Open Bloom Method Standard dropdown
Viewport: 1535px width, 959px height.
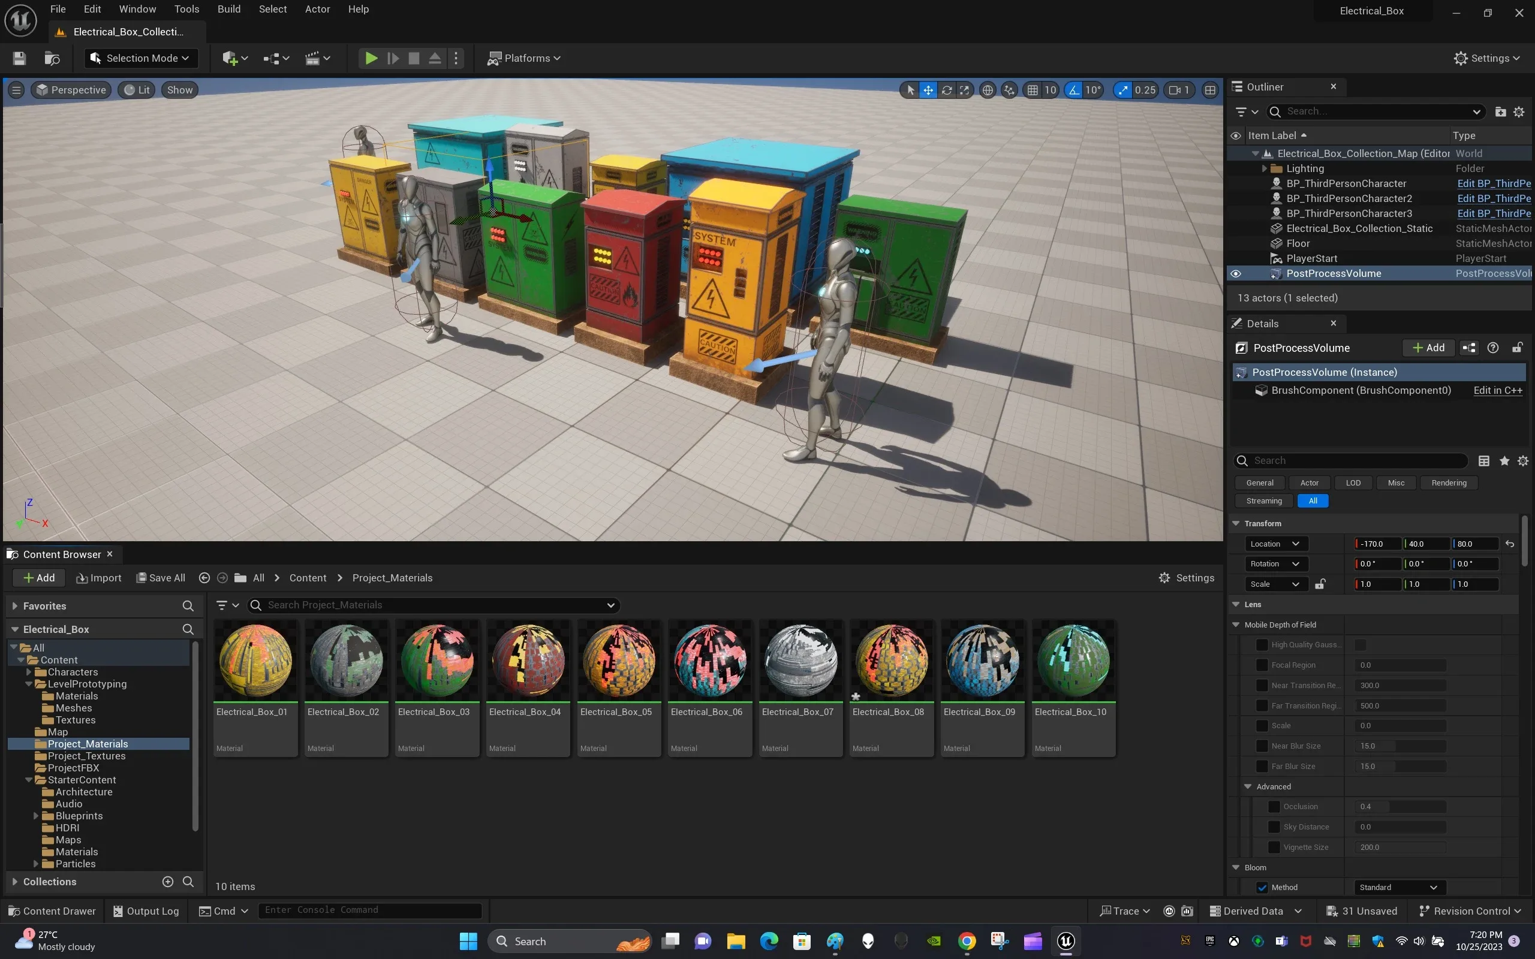click(x=1399, y=888)
